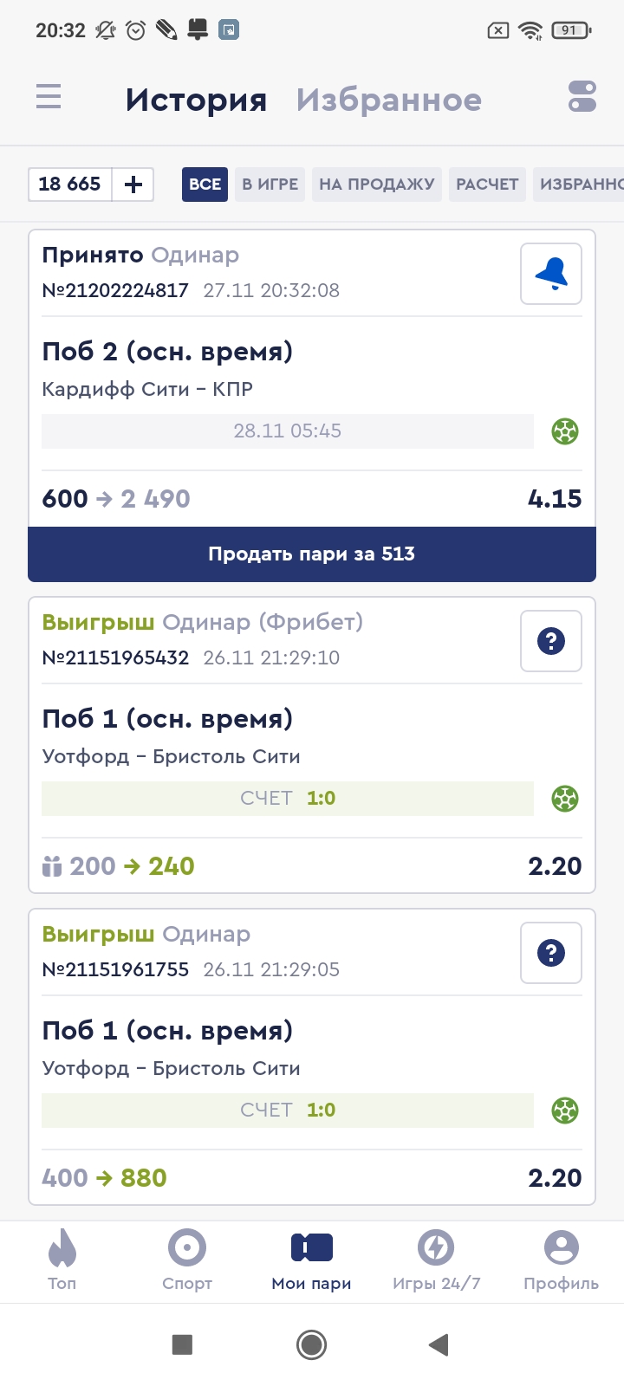Open the Профиль page
The image size is (624, 1386).
click(x=561, y=1259)
